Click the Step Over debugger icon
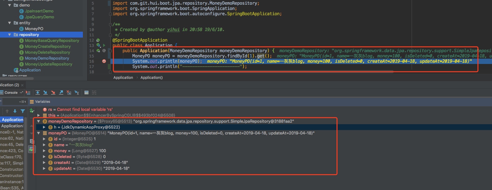The height and width of the screenshot is (190, 492). pyautogui.click(x=38, y=93)
